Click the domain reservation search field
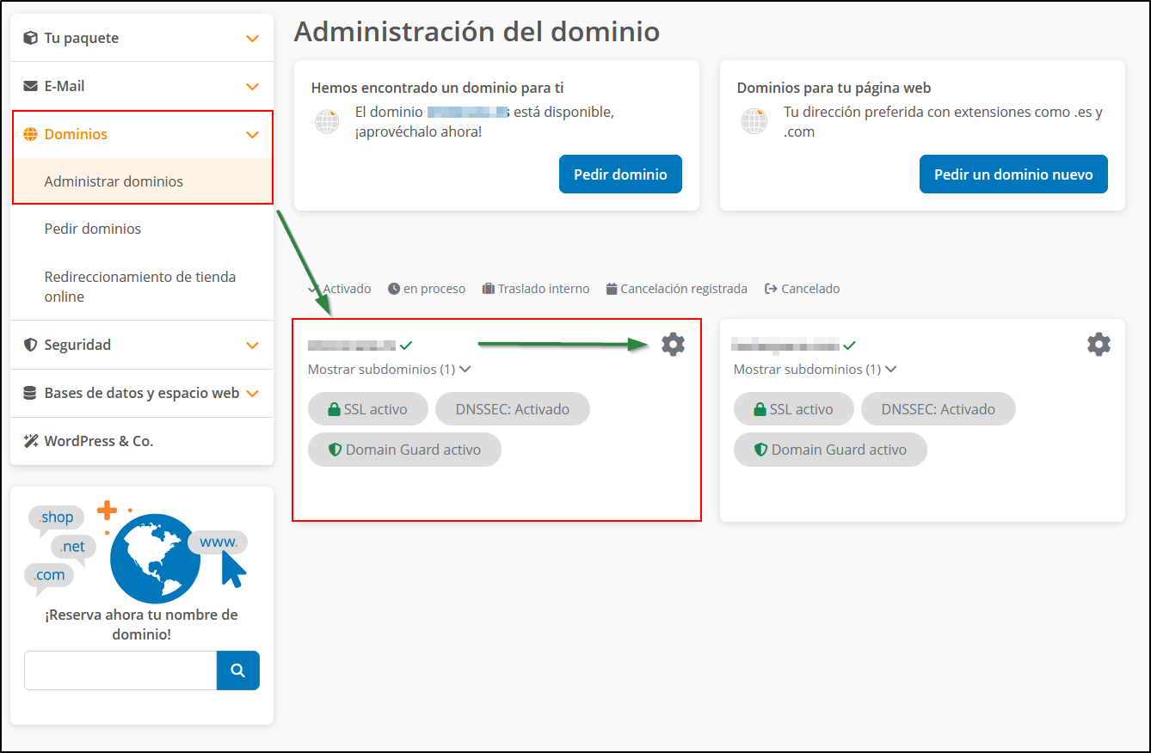This screenshot has height=753, width=1151. pyautogui.click(x=120, y=670)
